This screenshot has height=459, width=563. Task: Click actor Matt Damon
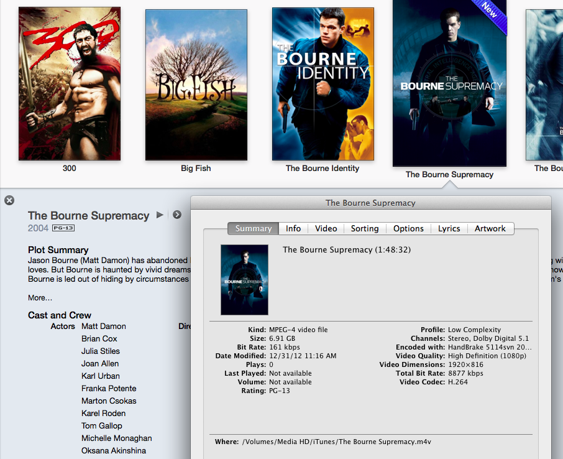click(103, 327)
